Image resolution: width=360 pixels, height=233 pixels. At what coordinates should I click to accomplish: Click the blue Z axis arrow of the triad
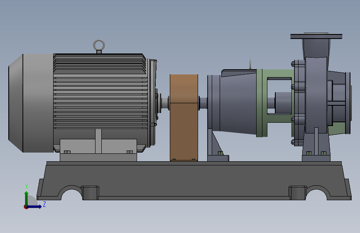click(35, 206)
